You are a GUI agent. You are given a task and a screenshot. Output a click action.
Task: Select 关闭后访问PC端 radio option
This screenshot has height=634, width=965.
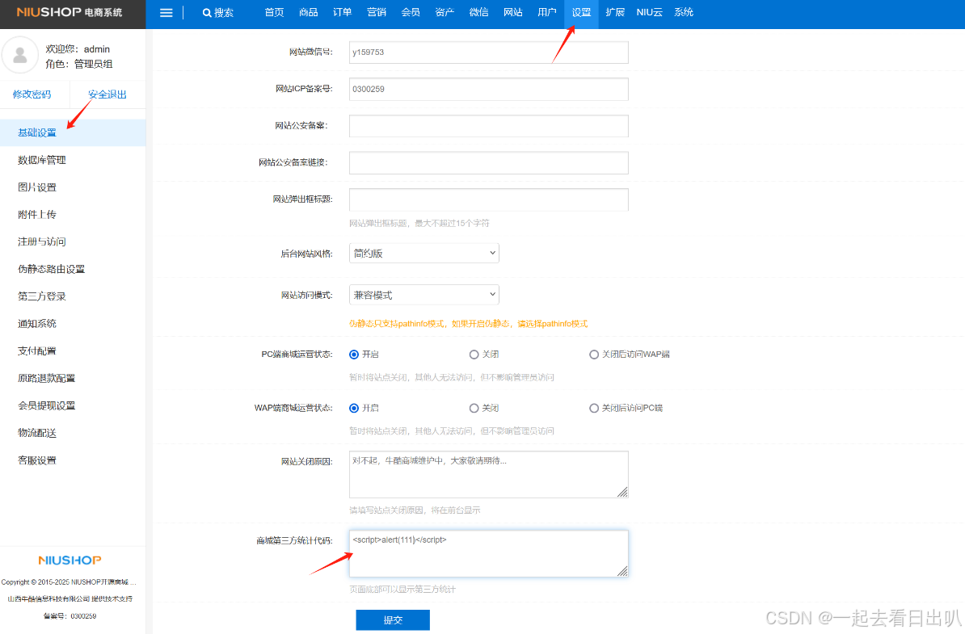pyautogui.click(x=594, y=409)
